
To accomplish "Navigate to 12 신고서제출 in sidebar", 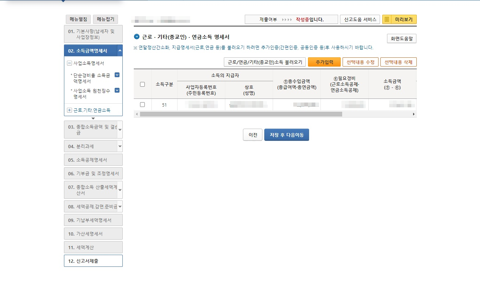I will pos(93,260).
